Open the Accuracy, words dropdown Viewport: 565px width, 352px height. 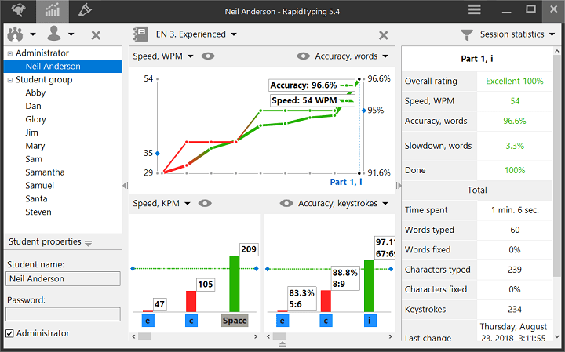tap(352, 56)
